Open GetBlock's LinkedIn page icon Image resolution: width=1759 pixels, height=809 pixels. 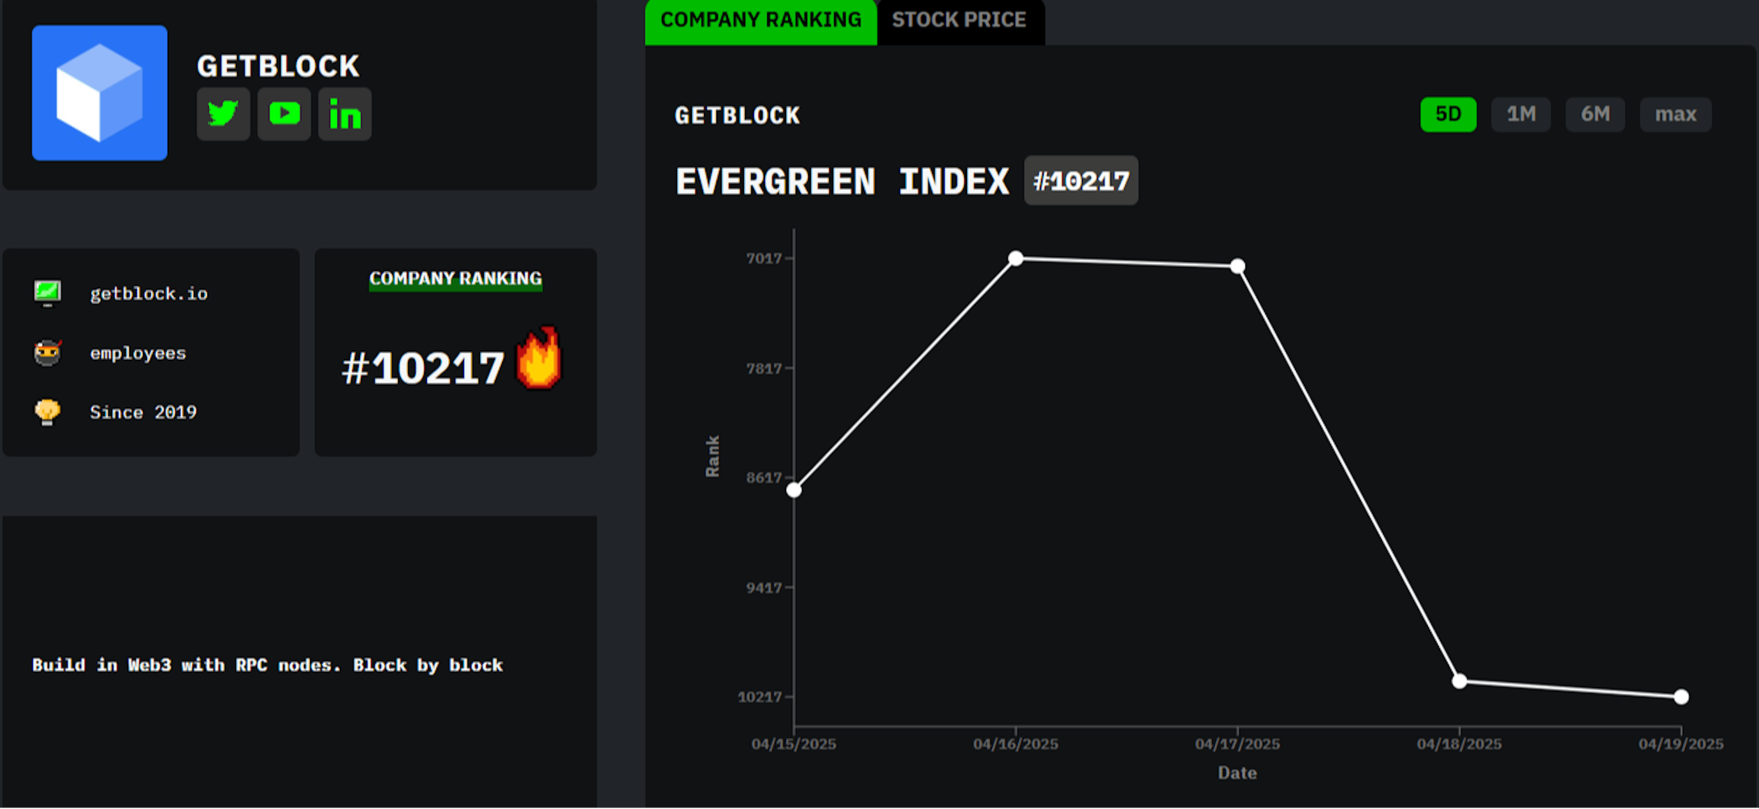tap(345, 114)
